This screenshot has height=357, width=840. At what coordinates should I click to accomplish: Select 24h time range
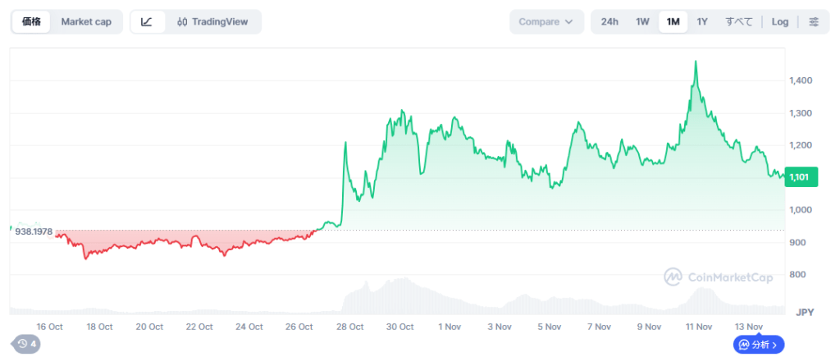609,21
